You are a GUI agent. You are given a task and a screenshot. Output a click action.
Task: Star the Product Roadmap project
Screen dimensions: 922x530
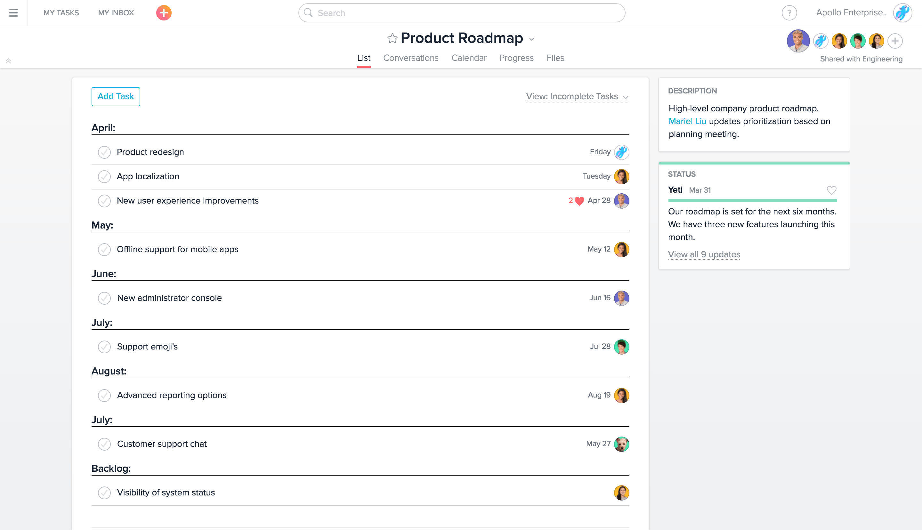tap(392, 38)
